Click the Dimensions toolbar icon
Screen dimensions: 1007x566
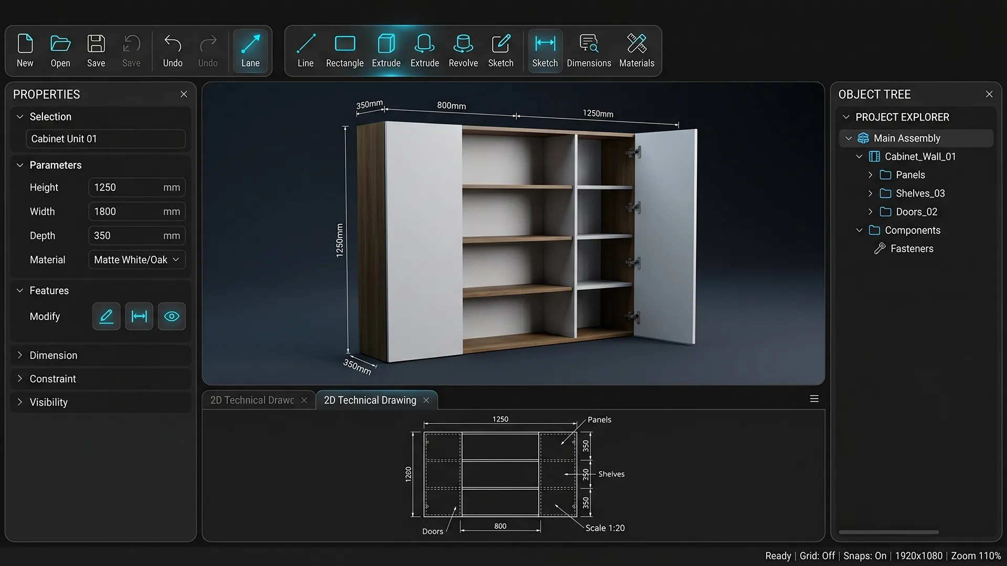(588, 51)
